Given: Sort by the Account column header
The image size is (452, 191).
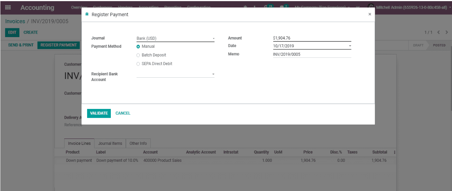Looking at the screenshot, I should tap(150, 152).
